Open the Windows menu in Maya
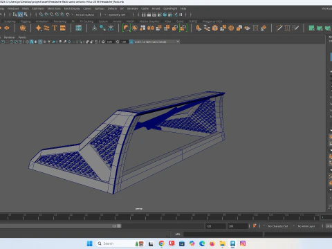332x249 pixels. [x=13, y=8]
